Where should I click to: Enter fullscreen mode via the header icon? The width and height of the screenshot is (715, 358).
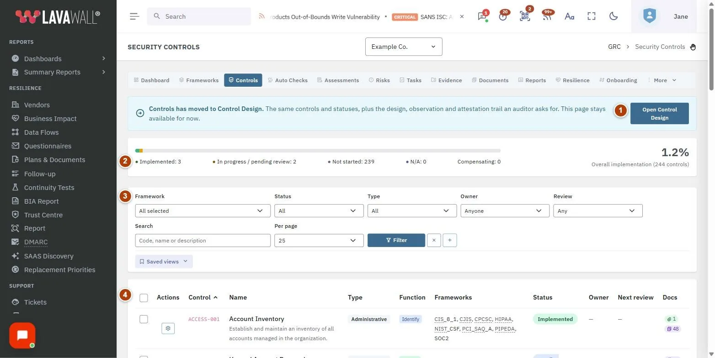tap(592, 16)
